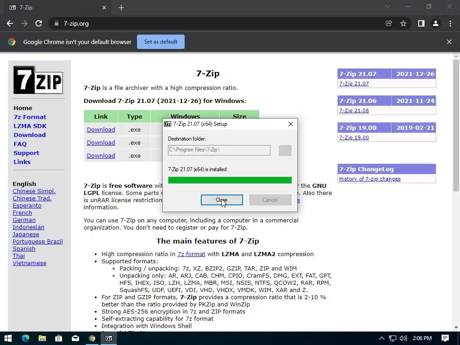The width and height of the screenshot is (460, 345).
Task: Click the Chrome address bar
Action: tap(217, 23)
